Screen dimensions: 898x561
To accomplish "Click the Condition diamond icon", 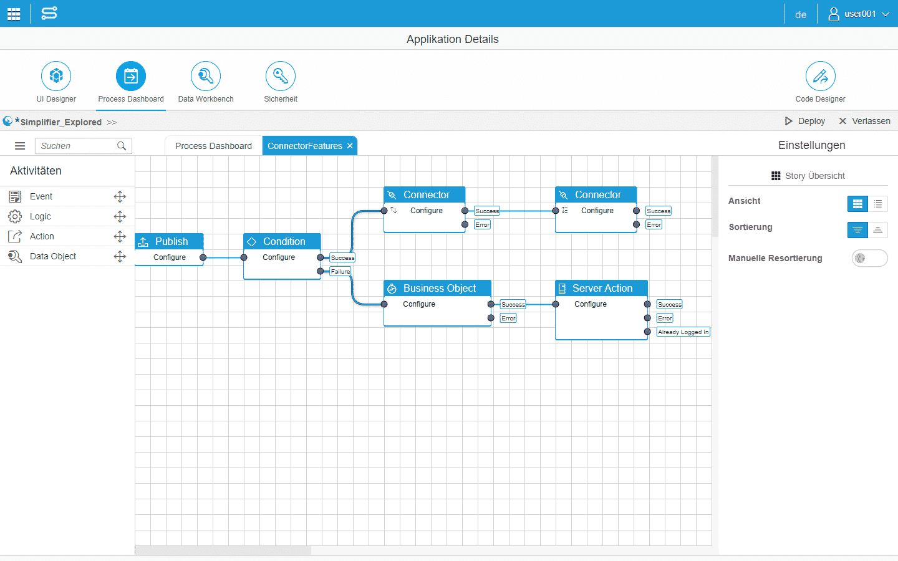I will [251, 242].
